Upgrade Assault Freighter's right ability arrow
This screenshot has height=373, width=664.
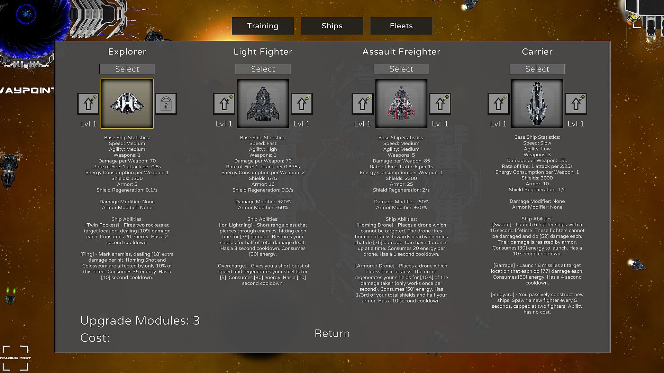[x=440, y=103]
